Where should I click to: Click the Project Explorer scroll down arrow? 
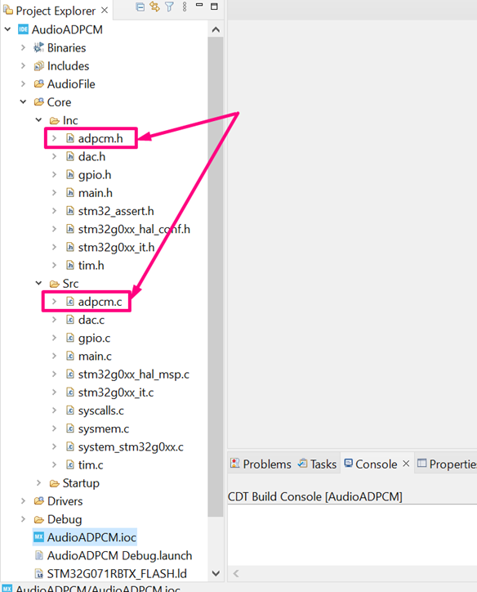(x=216, y=573)
